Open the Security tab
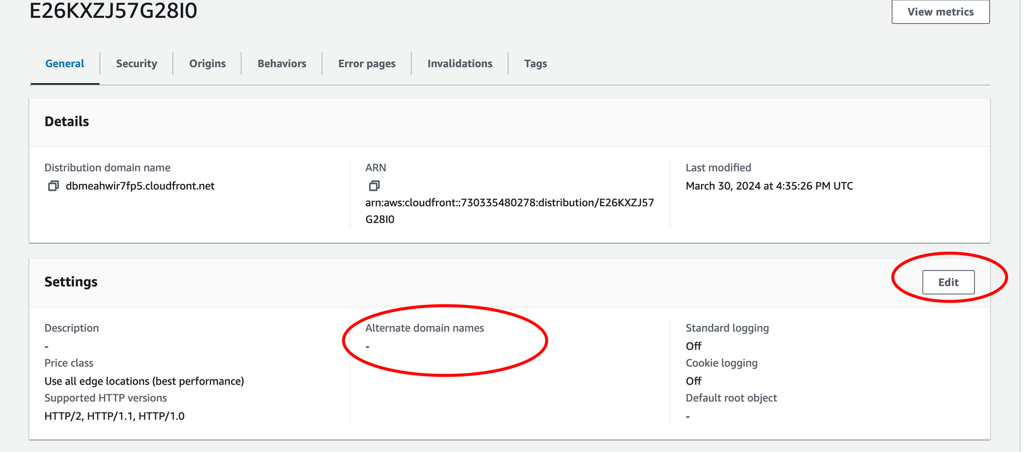This screenshot has width=1028, height=452. [x=136, y=64]
